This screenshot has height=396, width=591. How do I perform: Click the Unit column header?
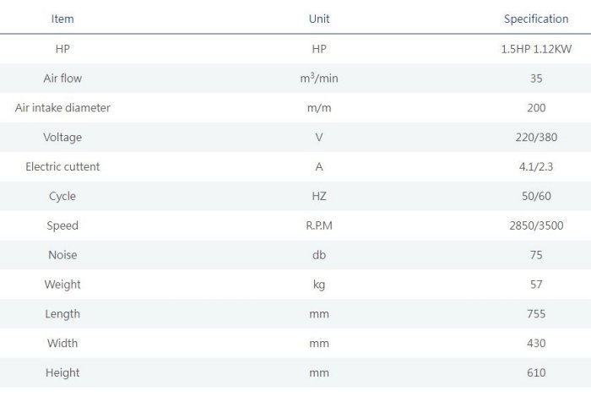point(319,18)
